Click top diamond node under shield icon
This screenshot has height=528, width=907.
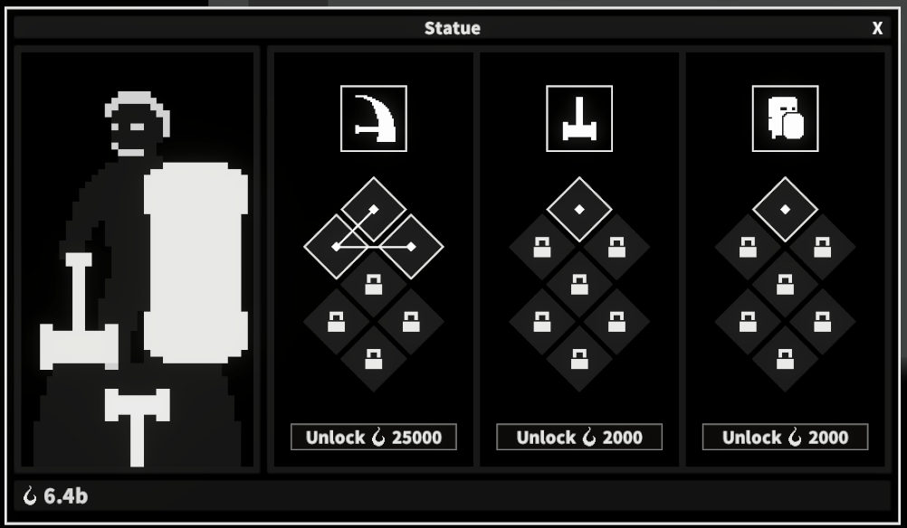[x=785, y=209]
